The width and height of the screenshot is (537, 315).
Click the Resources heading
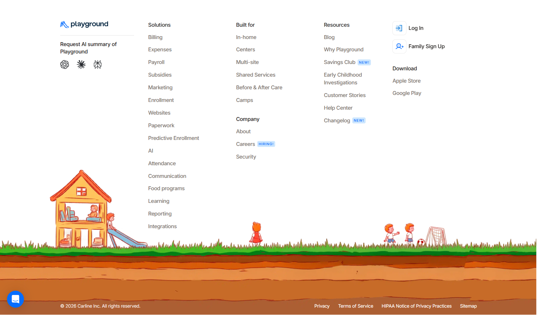click(336, 25)
